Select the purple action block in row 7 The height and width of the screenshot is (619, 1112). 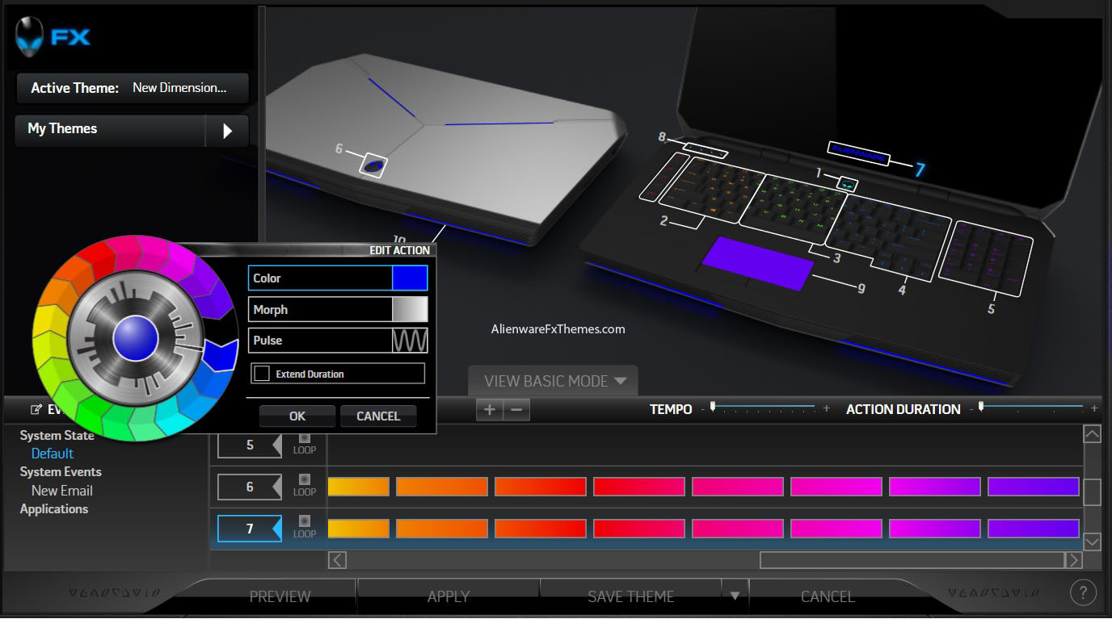[1033, 529]
